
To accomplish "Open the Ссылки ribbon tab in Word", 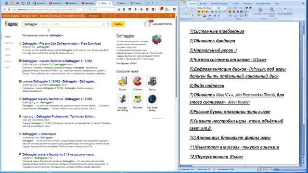I will point(235,3).
